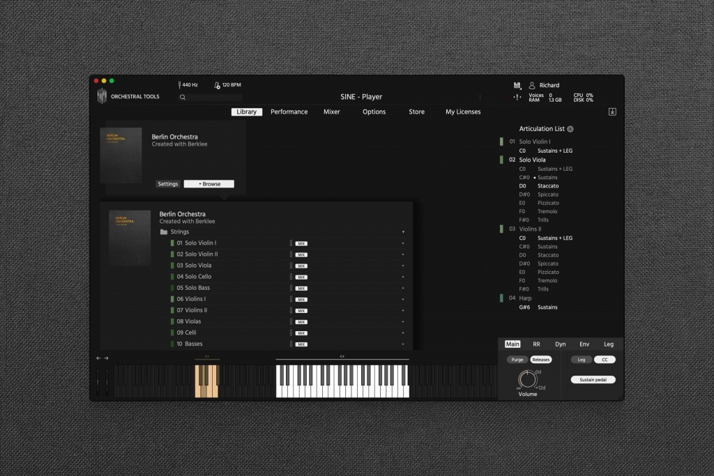714x476 pixels.
Task: Toggle MIX button on 06 Violins I
Action: (x=301, y=300)
